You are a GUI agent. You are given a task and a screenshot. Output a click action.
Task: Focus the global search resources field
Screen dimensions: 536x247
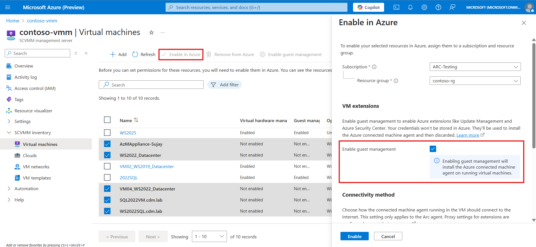(257, 7)
